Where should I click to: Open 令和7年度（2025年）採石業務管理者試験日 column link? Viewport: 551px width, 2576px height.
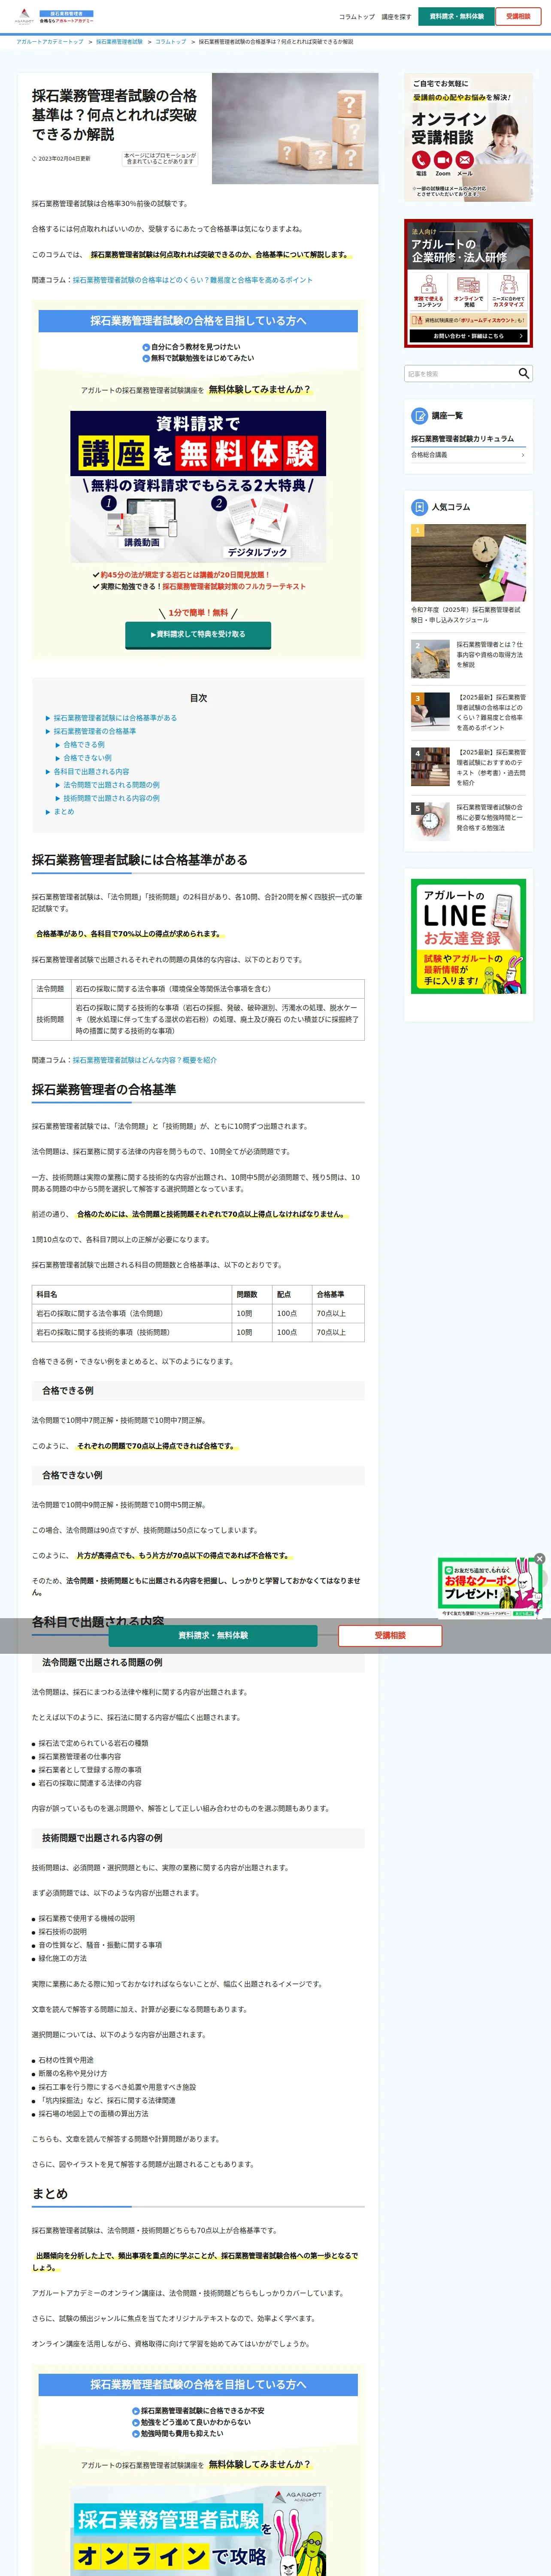pos(466,614)
